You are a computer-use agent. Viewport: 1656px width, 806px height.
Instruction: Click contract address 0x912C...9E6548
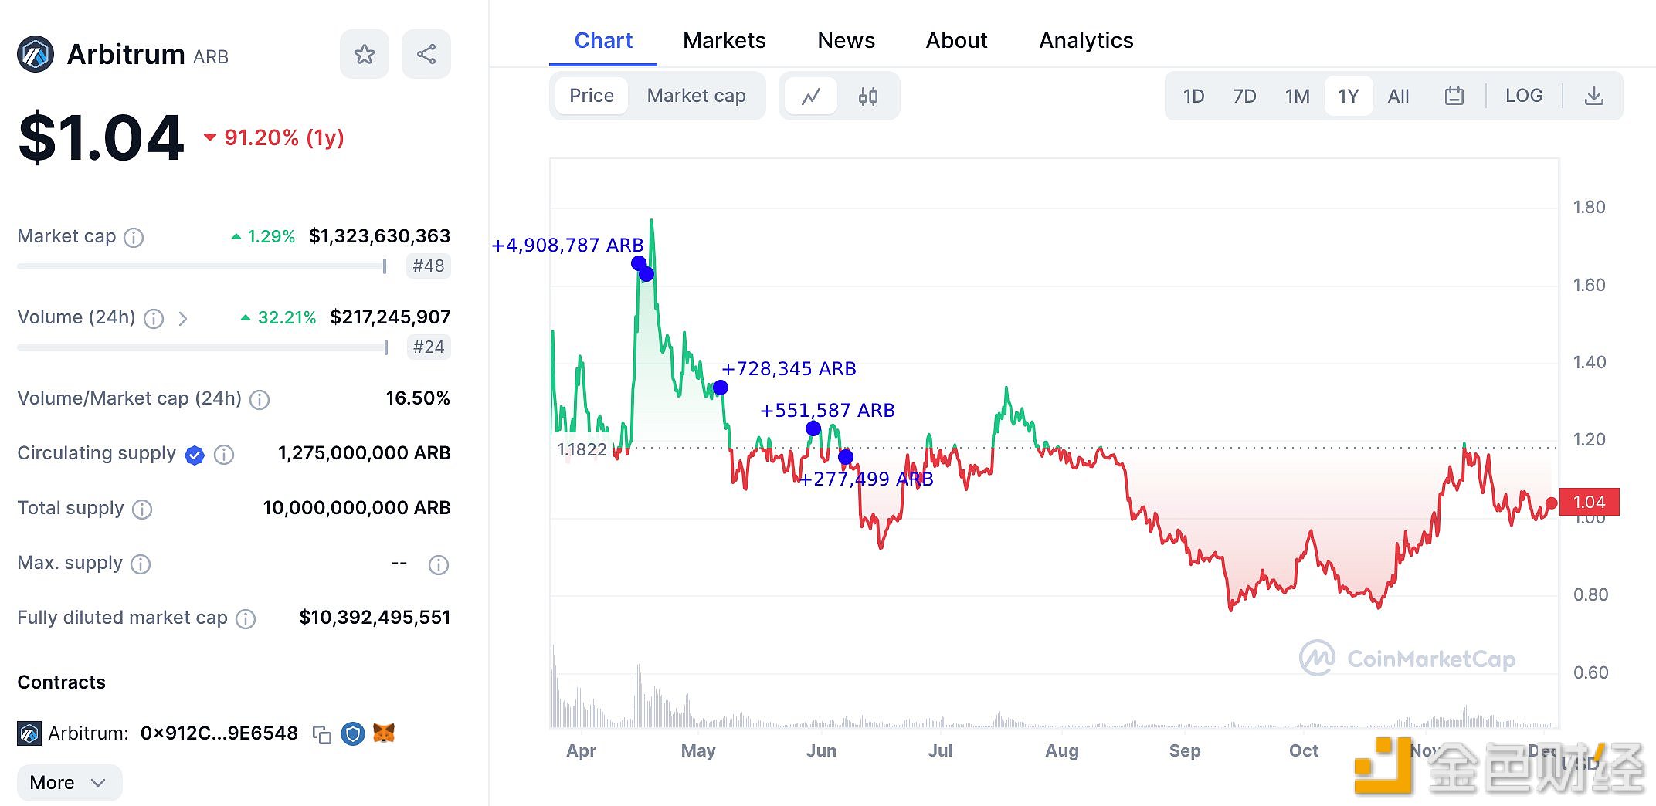pos(219,733)
